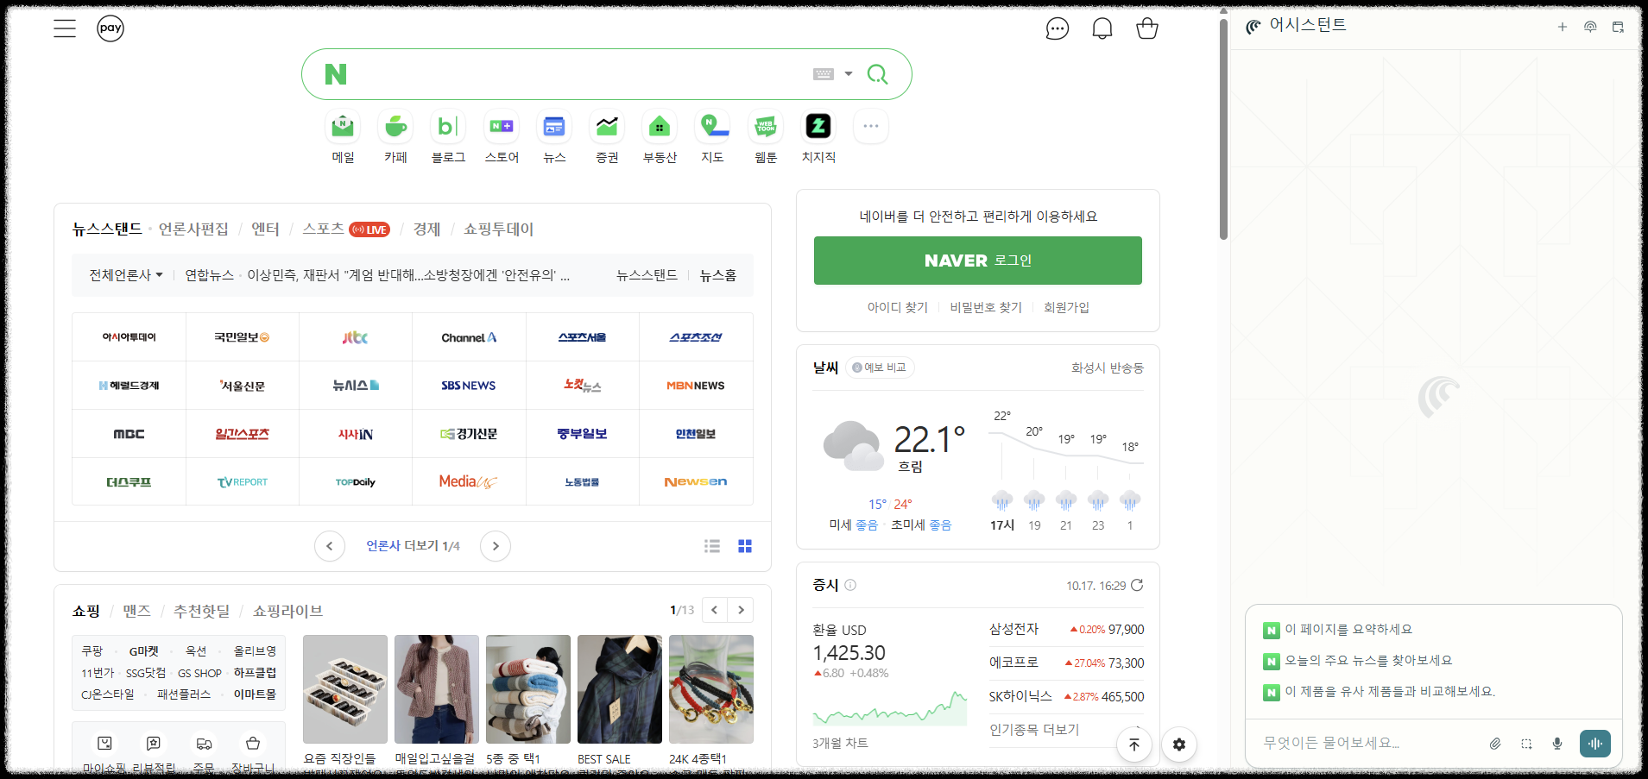The height and width of the screenshot is (779, 1648).
Task: Click the microphone icon in assistant input
Action: 1557,743
